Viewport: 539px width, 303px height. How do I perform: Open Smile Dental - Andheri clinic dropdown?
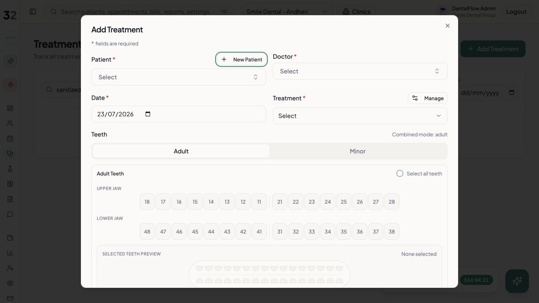287,12
